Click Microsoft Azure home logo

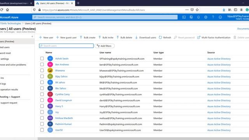[9, 17]
